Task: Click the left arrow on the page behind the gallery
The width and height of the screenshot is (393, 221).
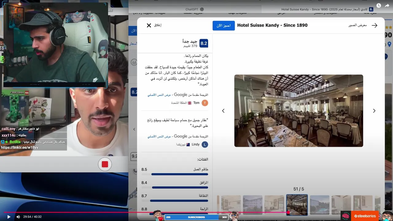Action: pos(134,129)
